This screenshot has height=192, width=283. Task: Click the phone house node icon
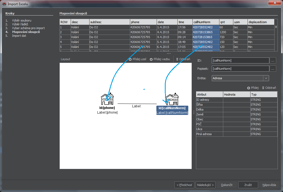[107, 99]
